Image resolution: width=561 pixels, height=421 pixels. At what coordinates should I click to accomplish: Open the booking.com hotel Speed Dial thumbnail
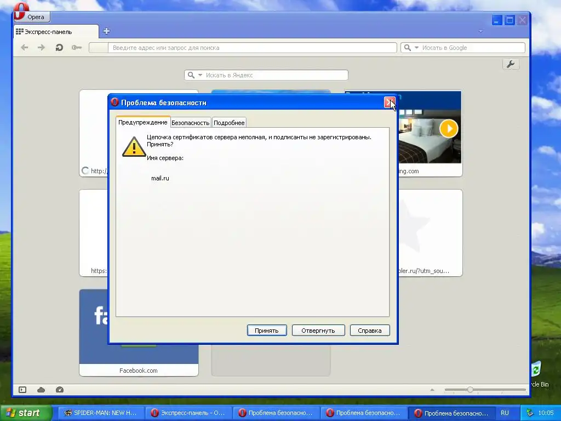coord(430,133)
